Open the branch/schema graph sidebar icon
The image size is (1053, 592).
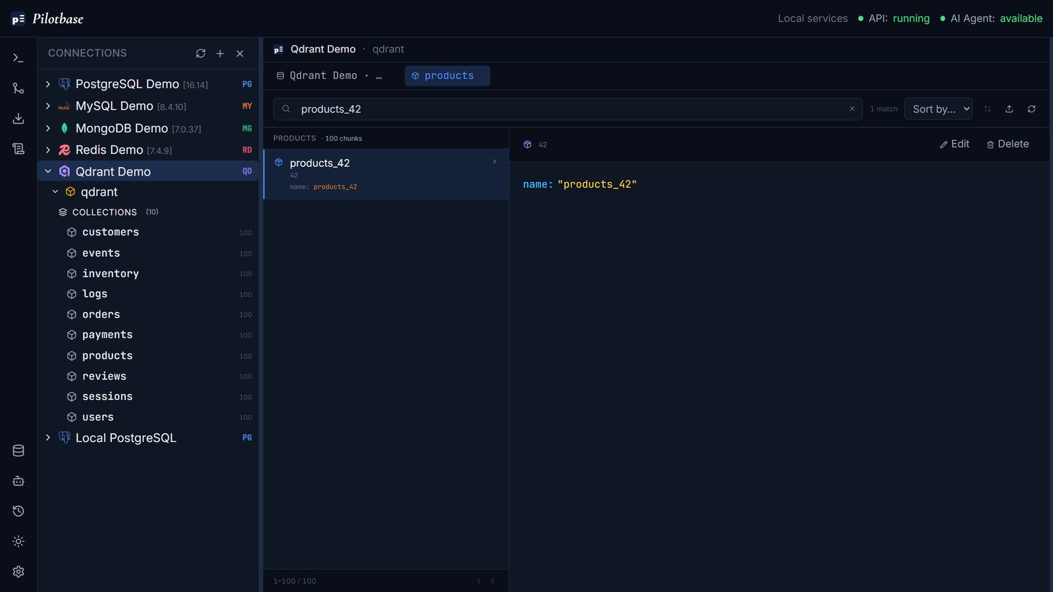click(18, 88)
